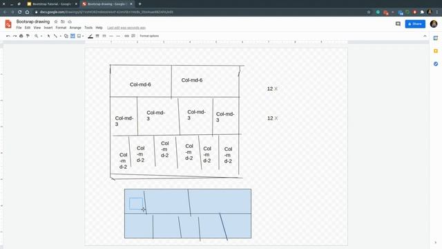Viewport: 442px width, 249px height.
Task: Bookmark this page with the star
Action: (x=369, y=12)
